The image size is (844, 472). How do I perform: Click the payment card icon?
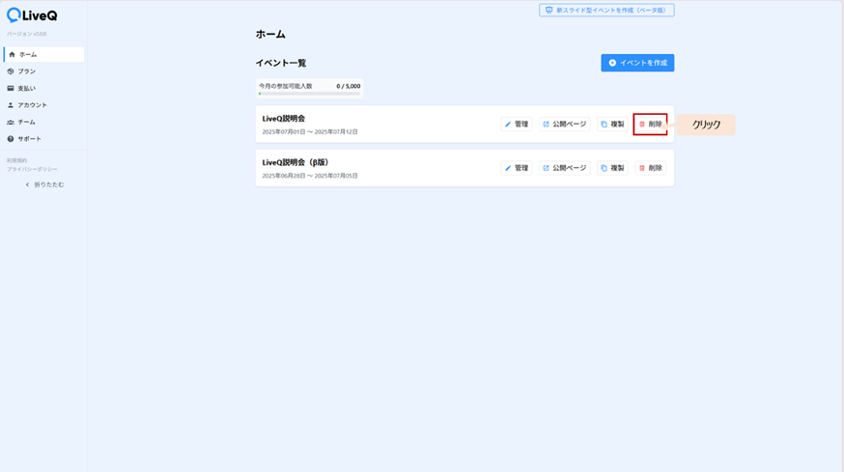coord(11,88)
